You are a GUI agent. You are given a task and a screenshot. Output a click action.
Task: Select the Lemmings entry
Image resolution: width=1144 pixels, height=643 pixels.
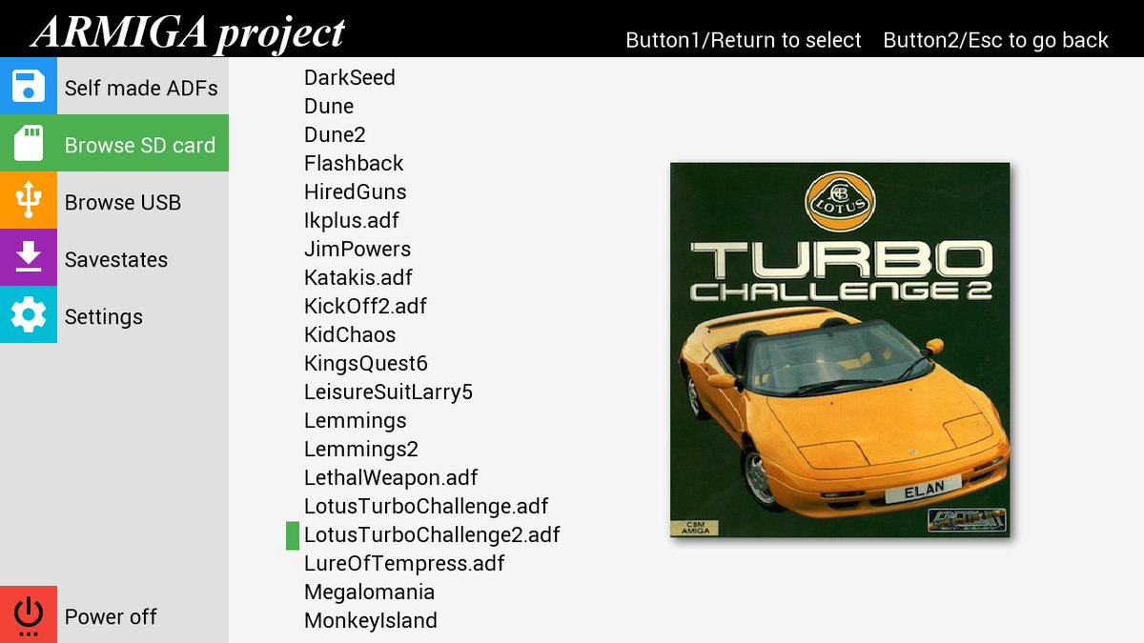[x=356, y=420]
